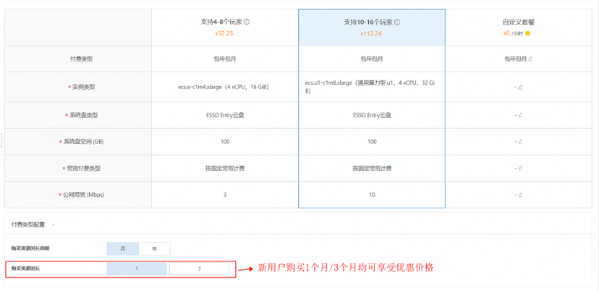
Task: Click the 付费类型配置 section title
Action: [28, 225]
